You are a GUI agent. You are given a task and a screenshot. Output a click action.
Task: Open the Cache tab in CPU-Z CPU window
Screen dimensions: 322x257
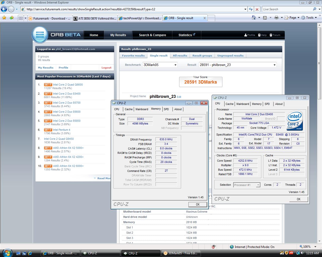coord(229,104)
